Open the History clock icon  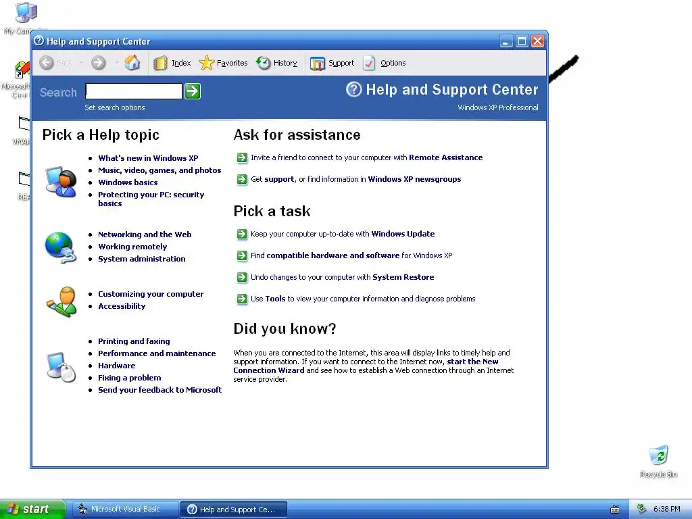click(263, 63)
